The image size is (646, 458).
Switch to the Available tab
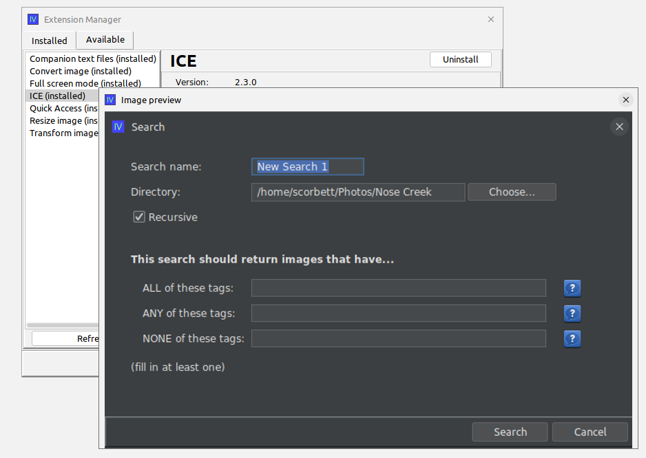tap(104, 40)
